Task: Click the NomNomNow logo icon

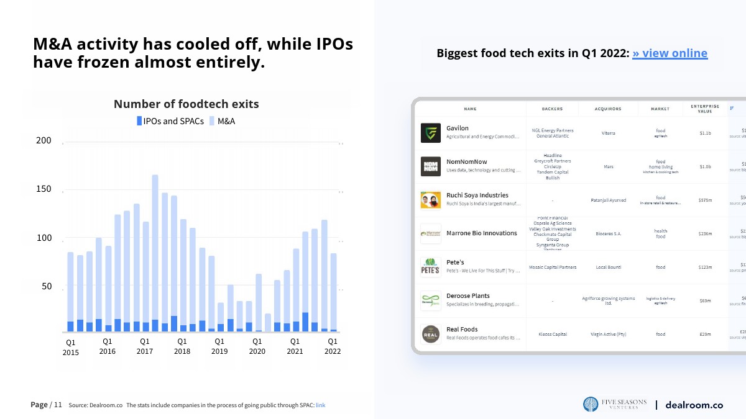Action: (430, 166)
